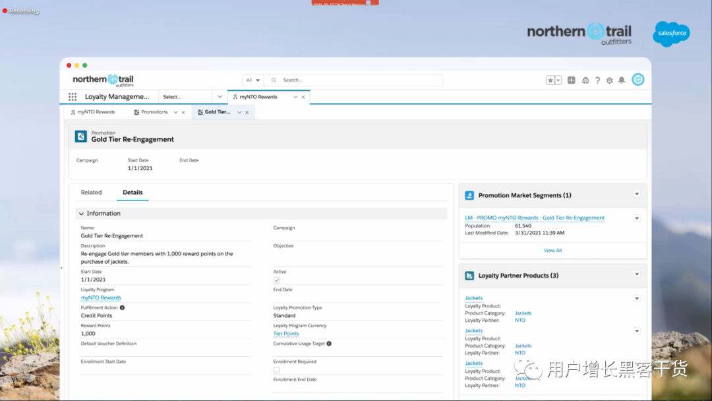Screen dimensions: 712x401
Task: Close the Gold Tier subtab
Action: click(x=247, y=112)
